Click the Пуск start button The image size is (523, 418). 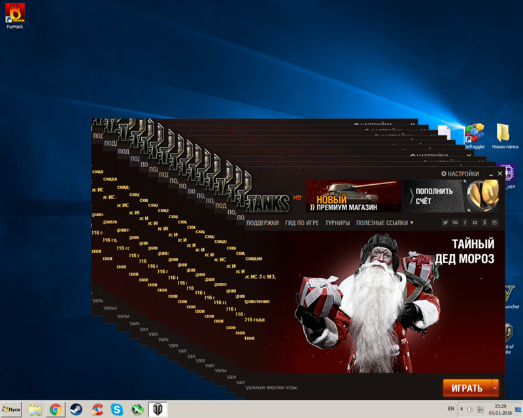click(x=11, y=410)
